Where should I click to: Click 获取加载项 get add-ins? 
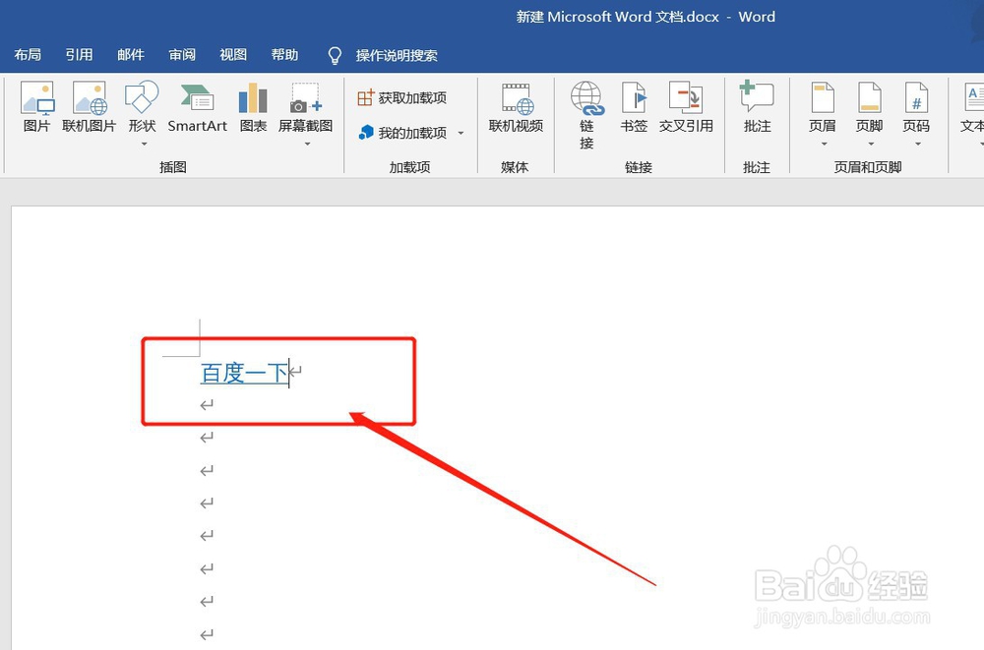tap(401, 98)
